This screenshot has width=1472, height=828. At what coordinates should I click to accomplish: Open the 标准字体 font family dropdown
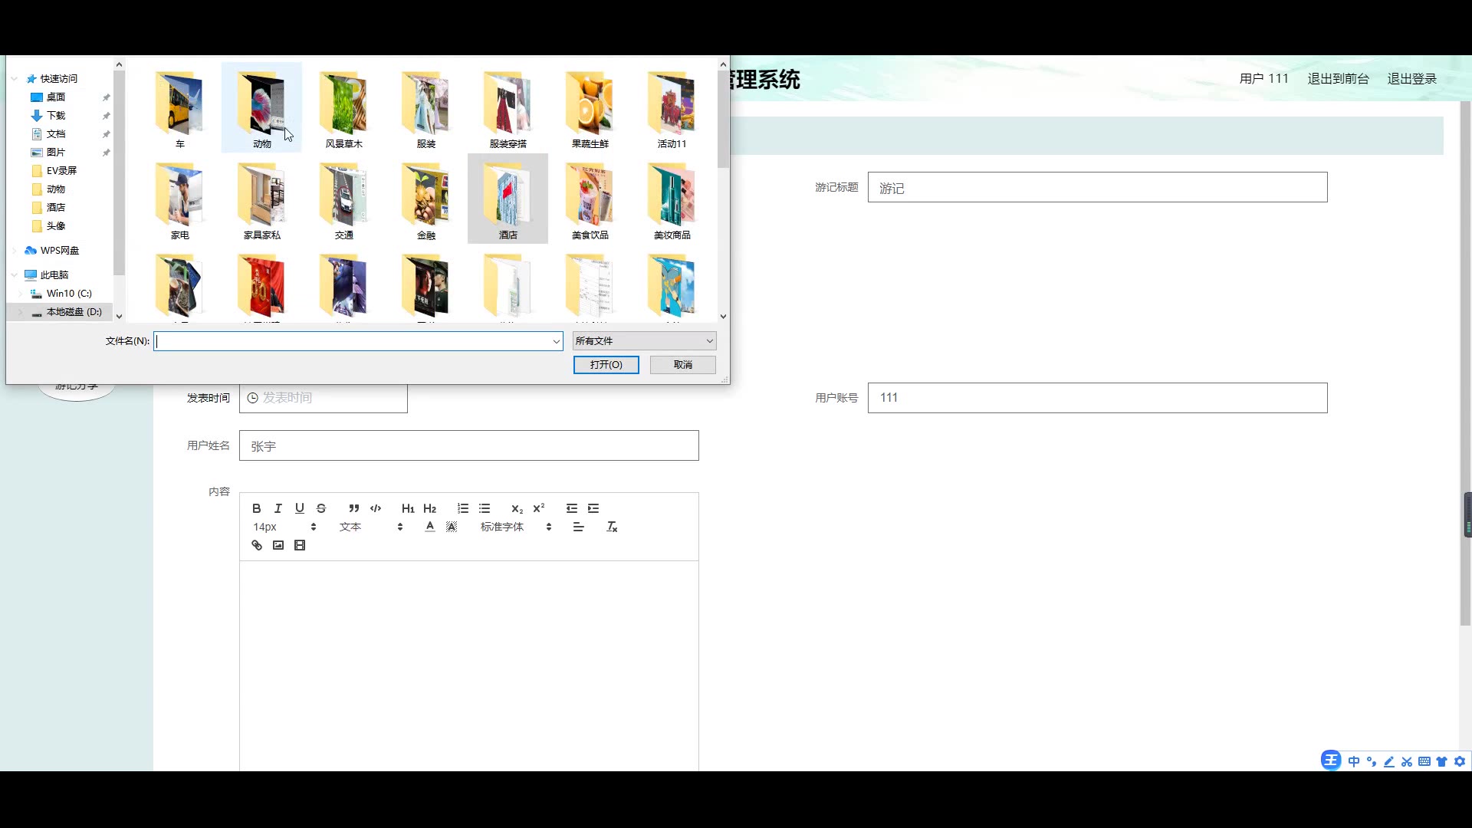[516, 527]
